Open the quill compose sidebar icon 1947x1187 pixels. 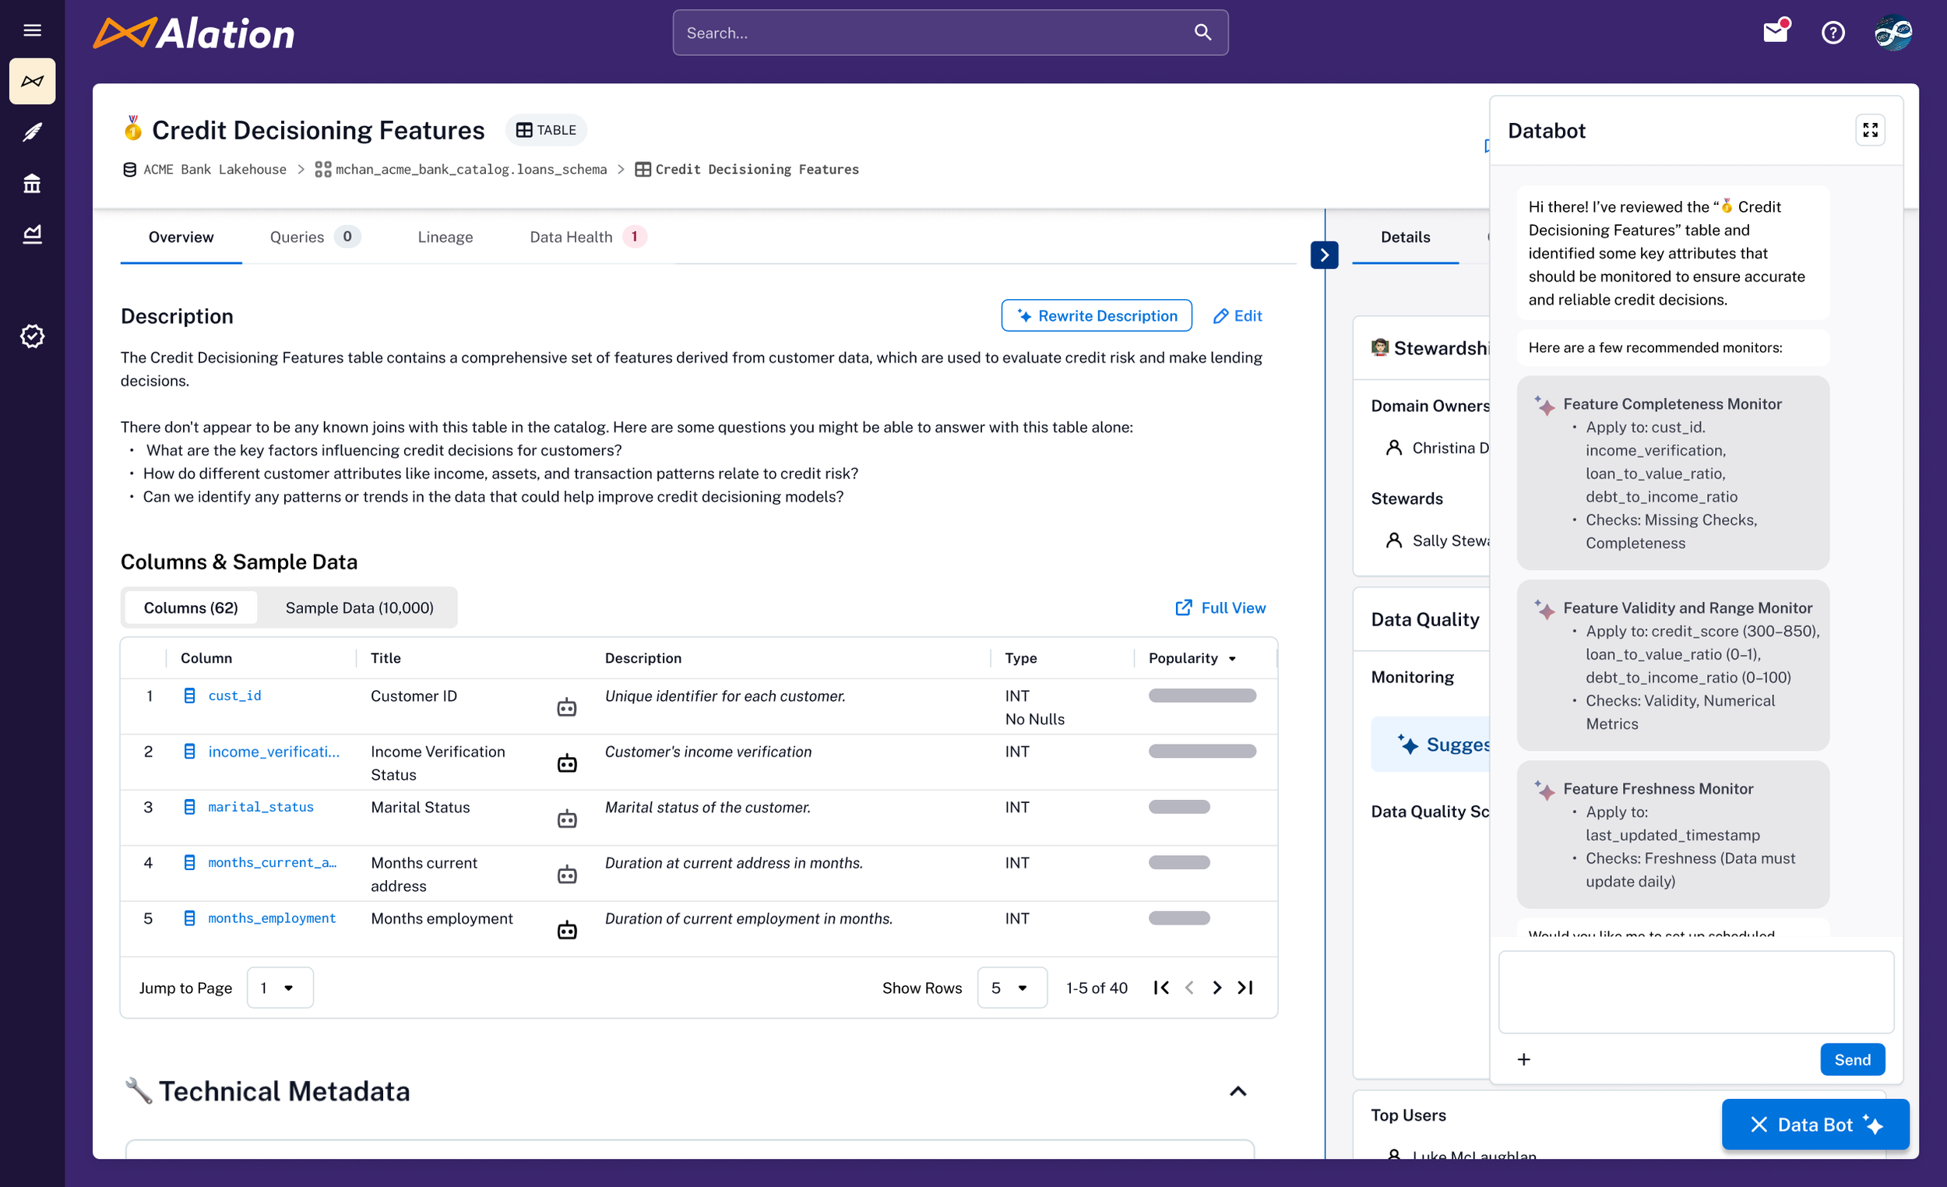click(32, 132)
